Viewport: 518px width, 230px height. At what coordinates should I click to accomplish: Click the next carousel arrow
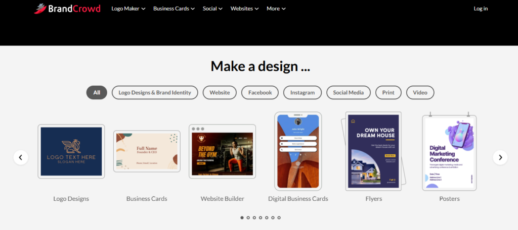point(500,157)
